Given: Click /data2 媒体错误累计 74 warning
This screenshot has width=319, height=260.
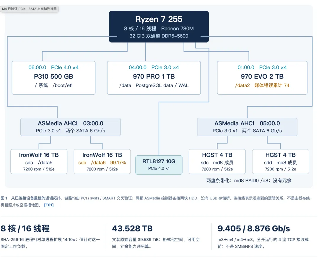Looking at the screenshot, I should coord(262,85).
